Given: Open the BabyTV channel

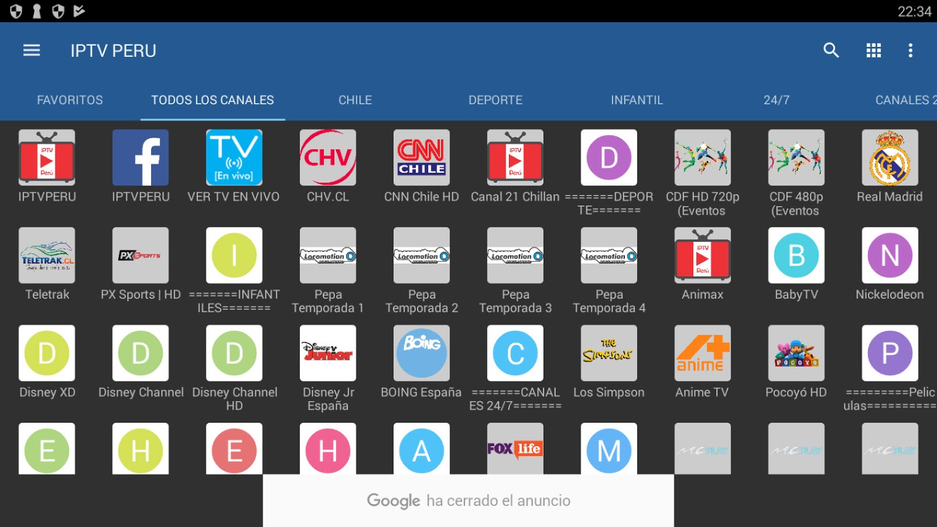Looking at the screenshot, I should click(x=796, y=255).
